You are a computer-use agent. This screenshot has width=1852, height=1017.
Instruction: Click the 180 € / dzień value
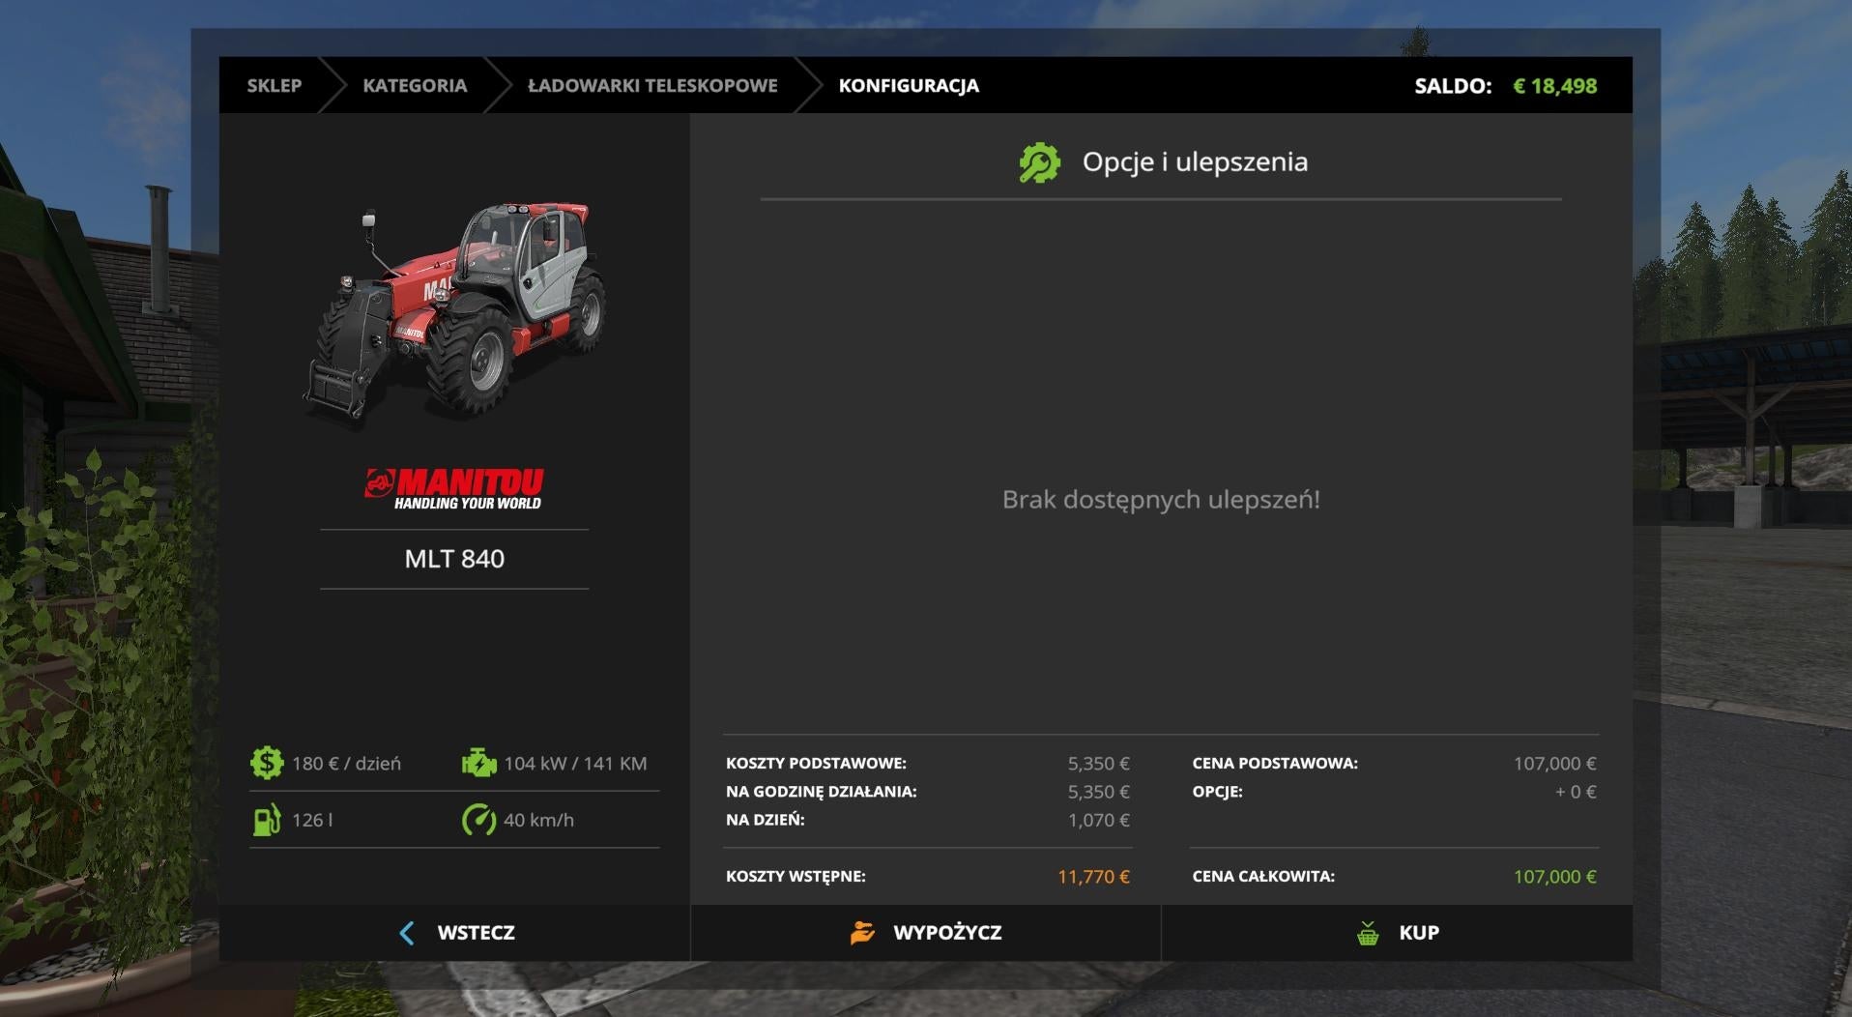[346, 764]
